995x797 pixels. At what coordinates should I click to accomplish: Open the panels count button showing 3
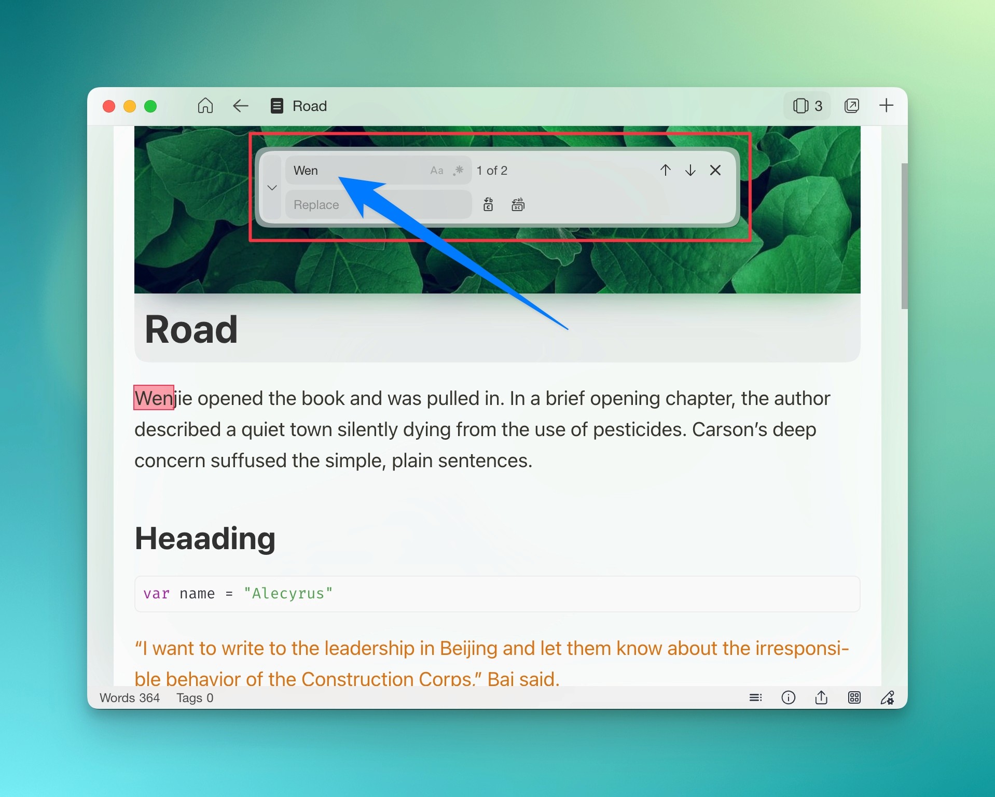click(807, 106)
